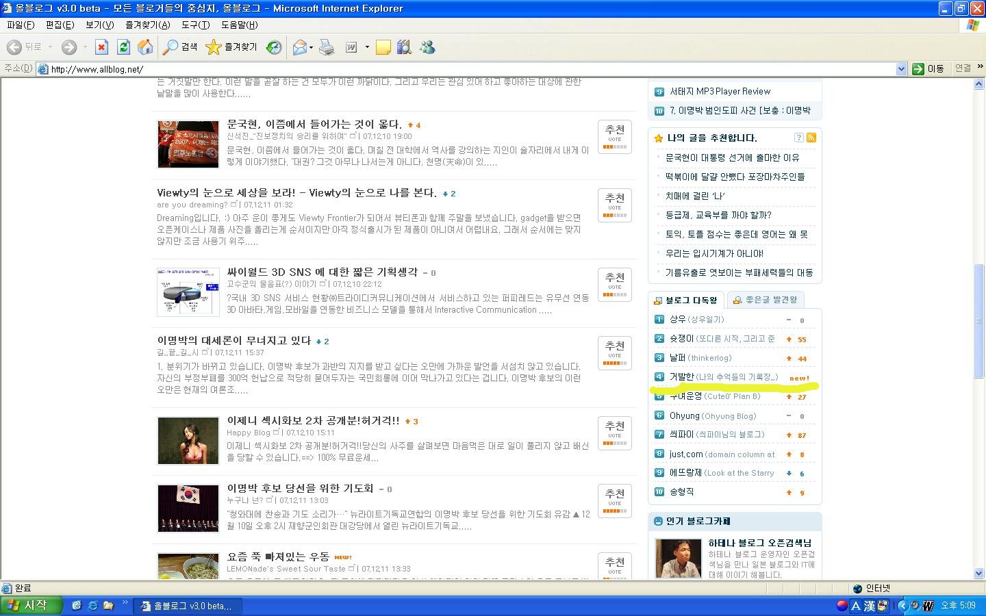Screen dimensions: 986x616
Task: Click the help question mark icon beside 나의 글을 추천합니다
Action: 798,138
